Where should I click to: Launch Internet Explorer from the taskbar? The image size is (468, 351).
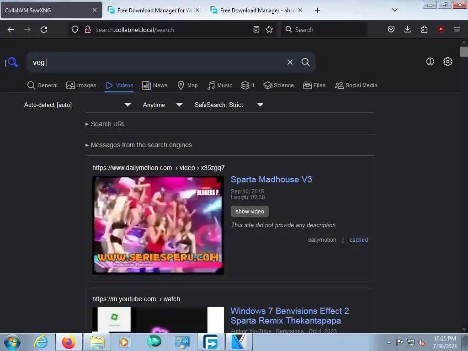tap(41, 342)
